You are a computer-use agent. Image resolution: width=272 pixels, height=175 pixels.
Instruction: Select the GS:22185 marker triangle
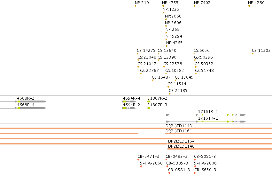tap(170, 94)
